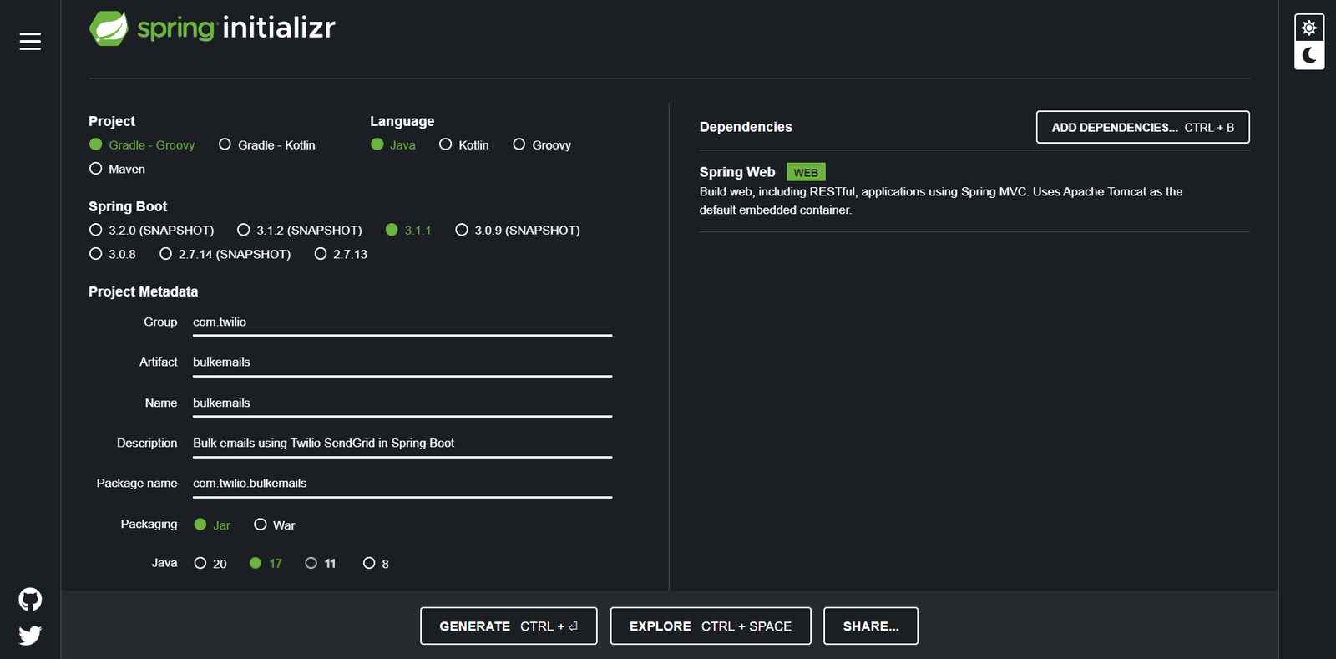Select Spring Boot 3.1.2 (SNAPSHOT)

300,230
